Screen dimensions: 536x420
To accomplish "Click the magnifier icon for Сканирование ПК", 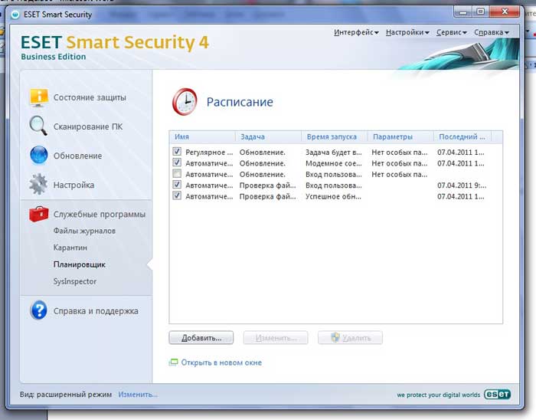I will pyautogui.click(x=38, y=126).
